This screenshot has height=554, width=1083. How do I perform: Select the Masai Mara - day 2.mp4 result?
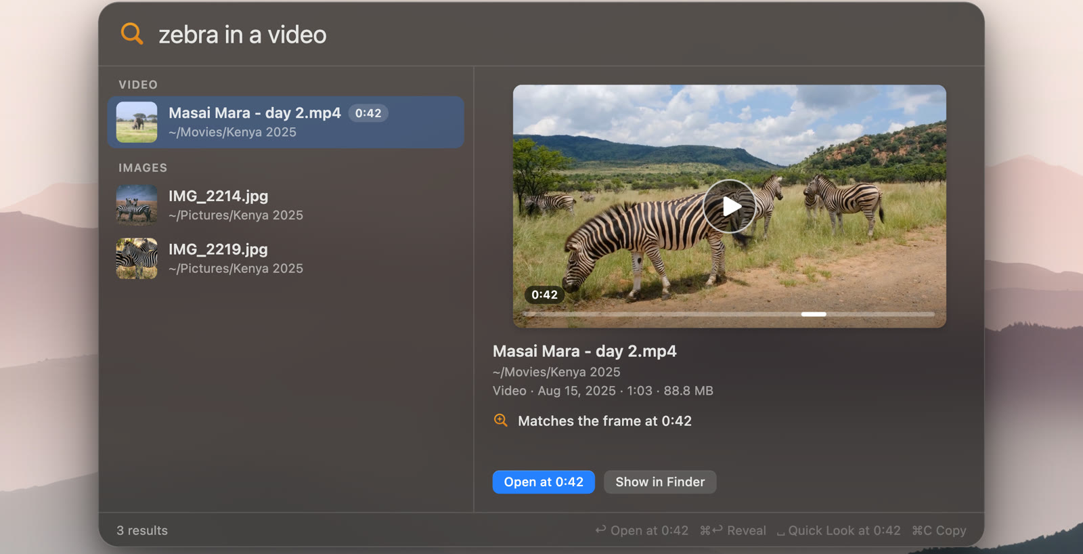click(286, 122)
